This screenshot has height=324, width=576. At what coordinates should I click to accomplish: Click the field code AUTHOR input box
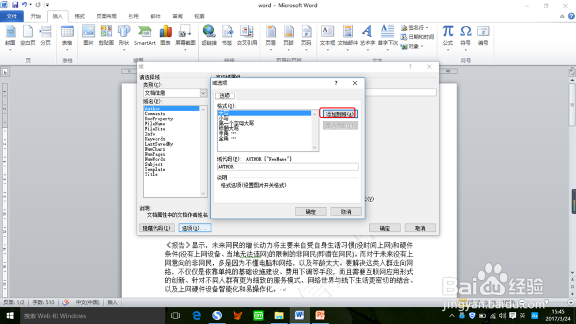287,167
